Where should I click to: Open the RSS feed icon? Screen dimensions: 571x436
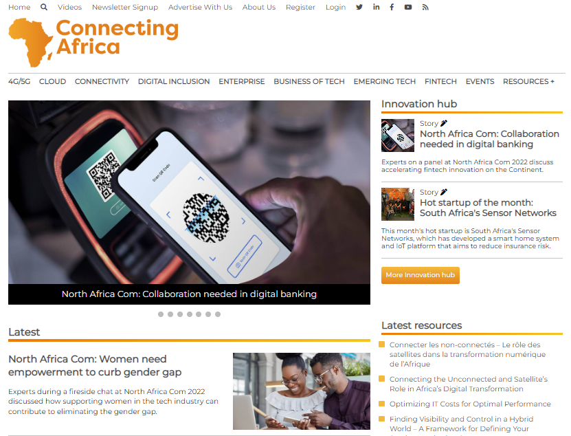point(425,7)
